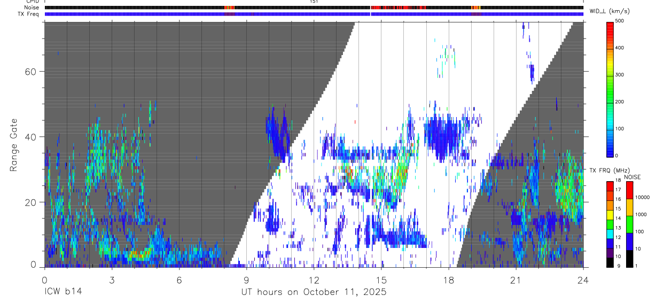Click '18' on the TX FRQ scale

(619, 181)
